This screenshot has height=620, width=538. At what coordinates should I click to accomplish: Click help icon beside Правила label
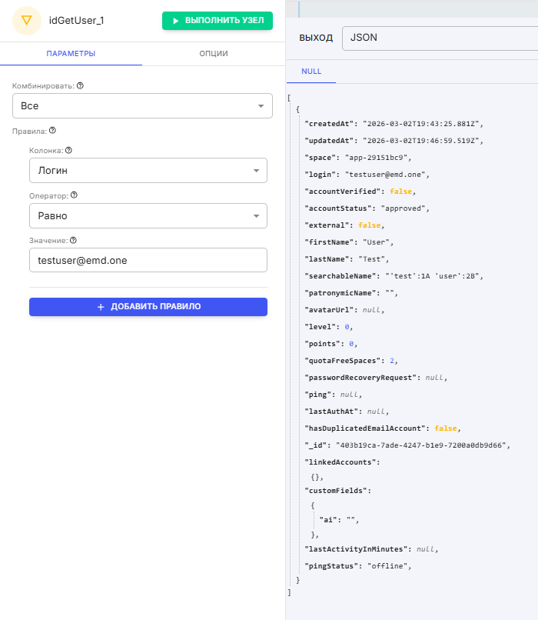[52, 131]
